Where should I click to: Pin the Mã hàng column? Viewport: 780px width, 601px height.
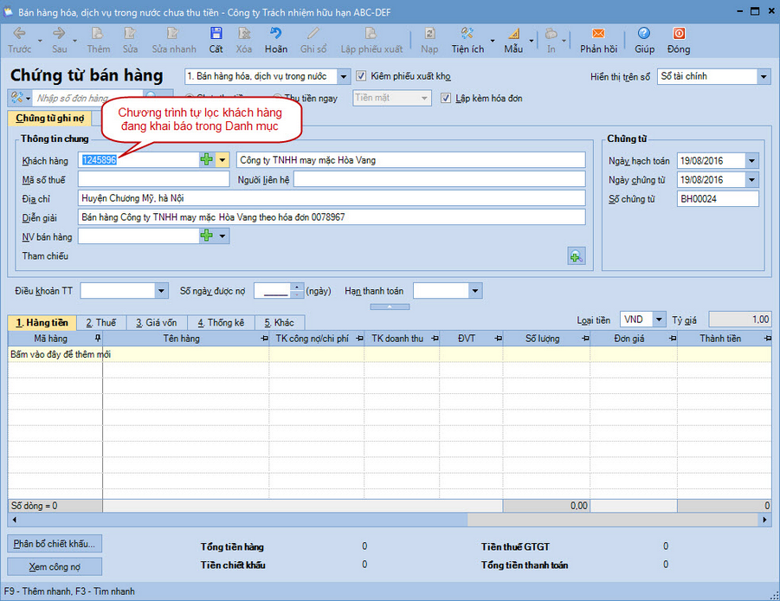(98, 339)
